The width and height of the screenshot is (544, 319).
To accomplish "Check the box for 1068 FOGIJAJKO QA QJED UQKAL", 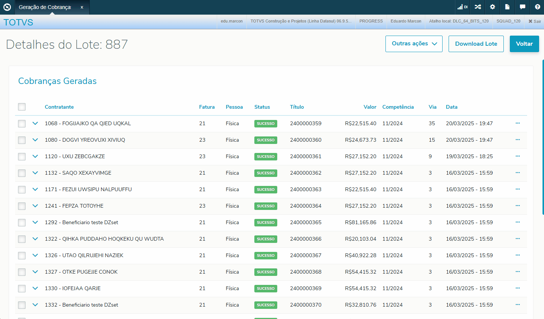I will (22, 124).
